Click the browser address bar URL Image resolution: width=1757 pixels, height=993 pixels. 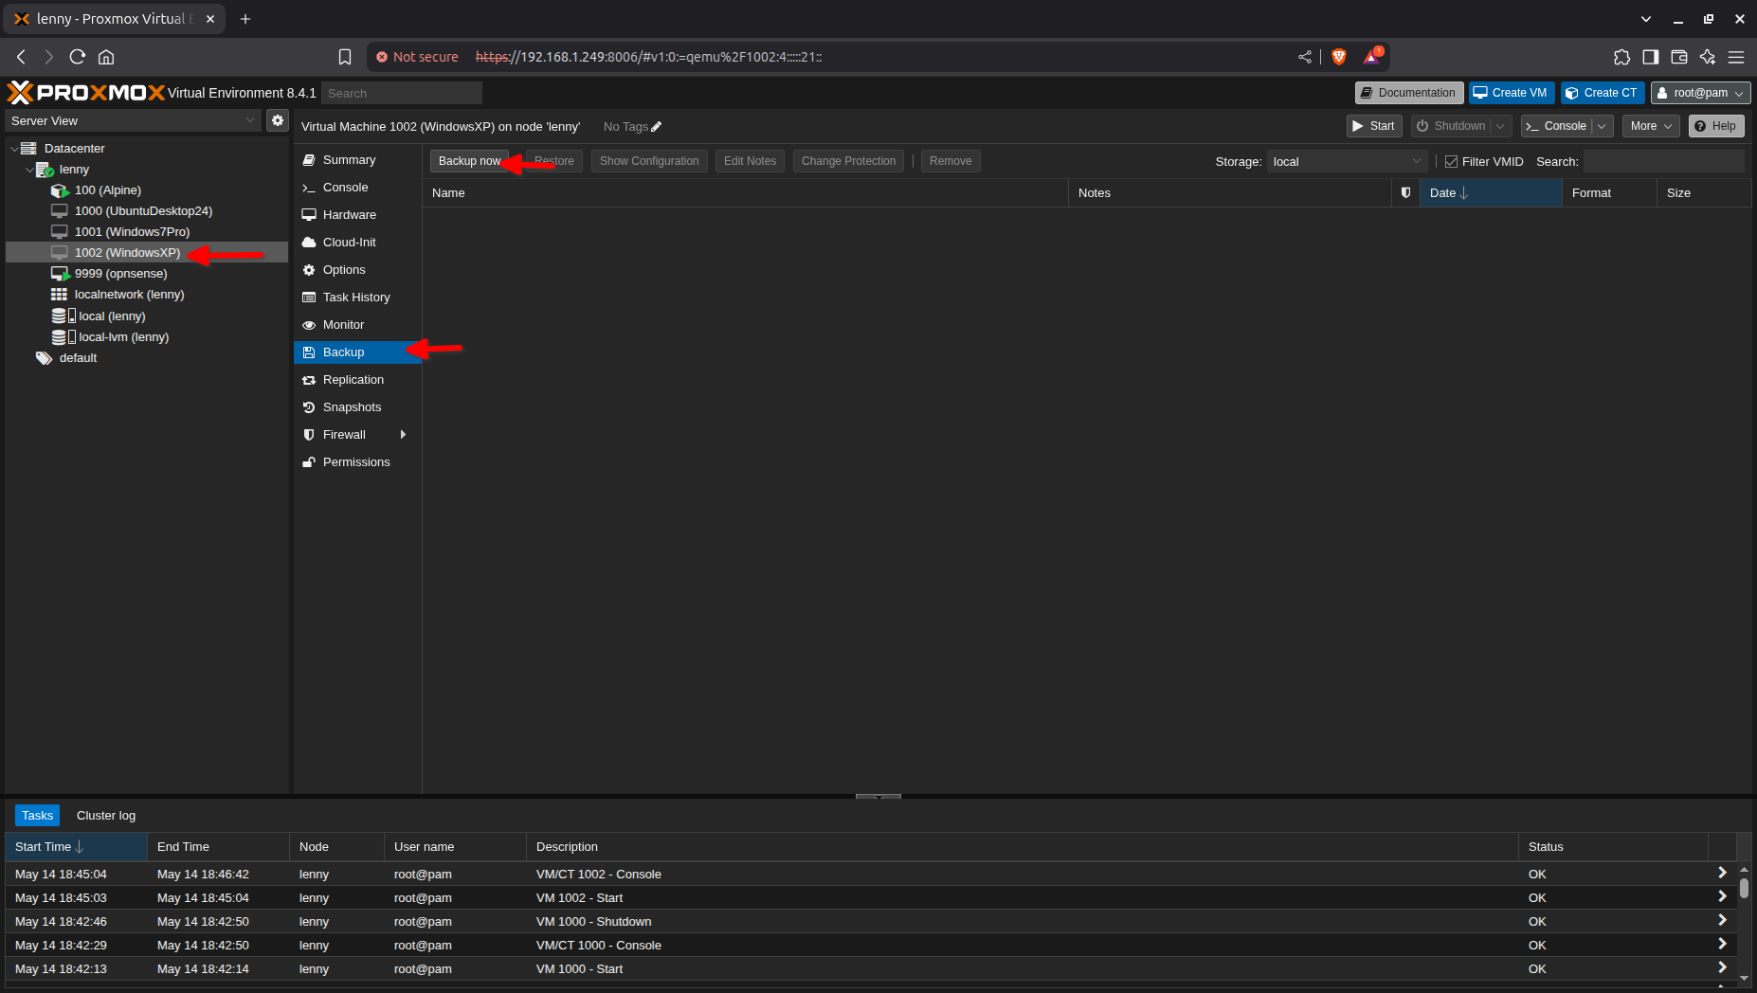[648, 57]
